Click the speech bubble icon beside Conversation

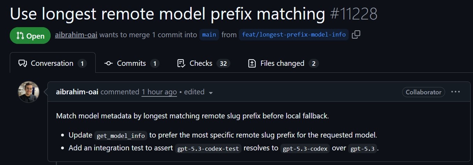tap(23, 63)
